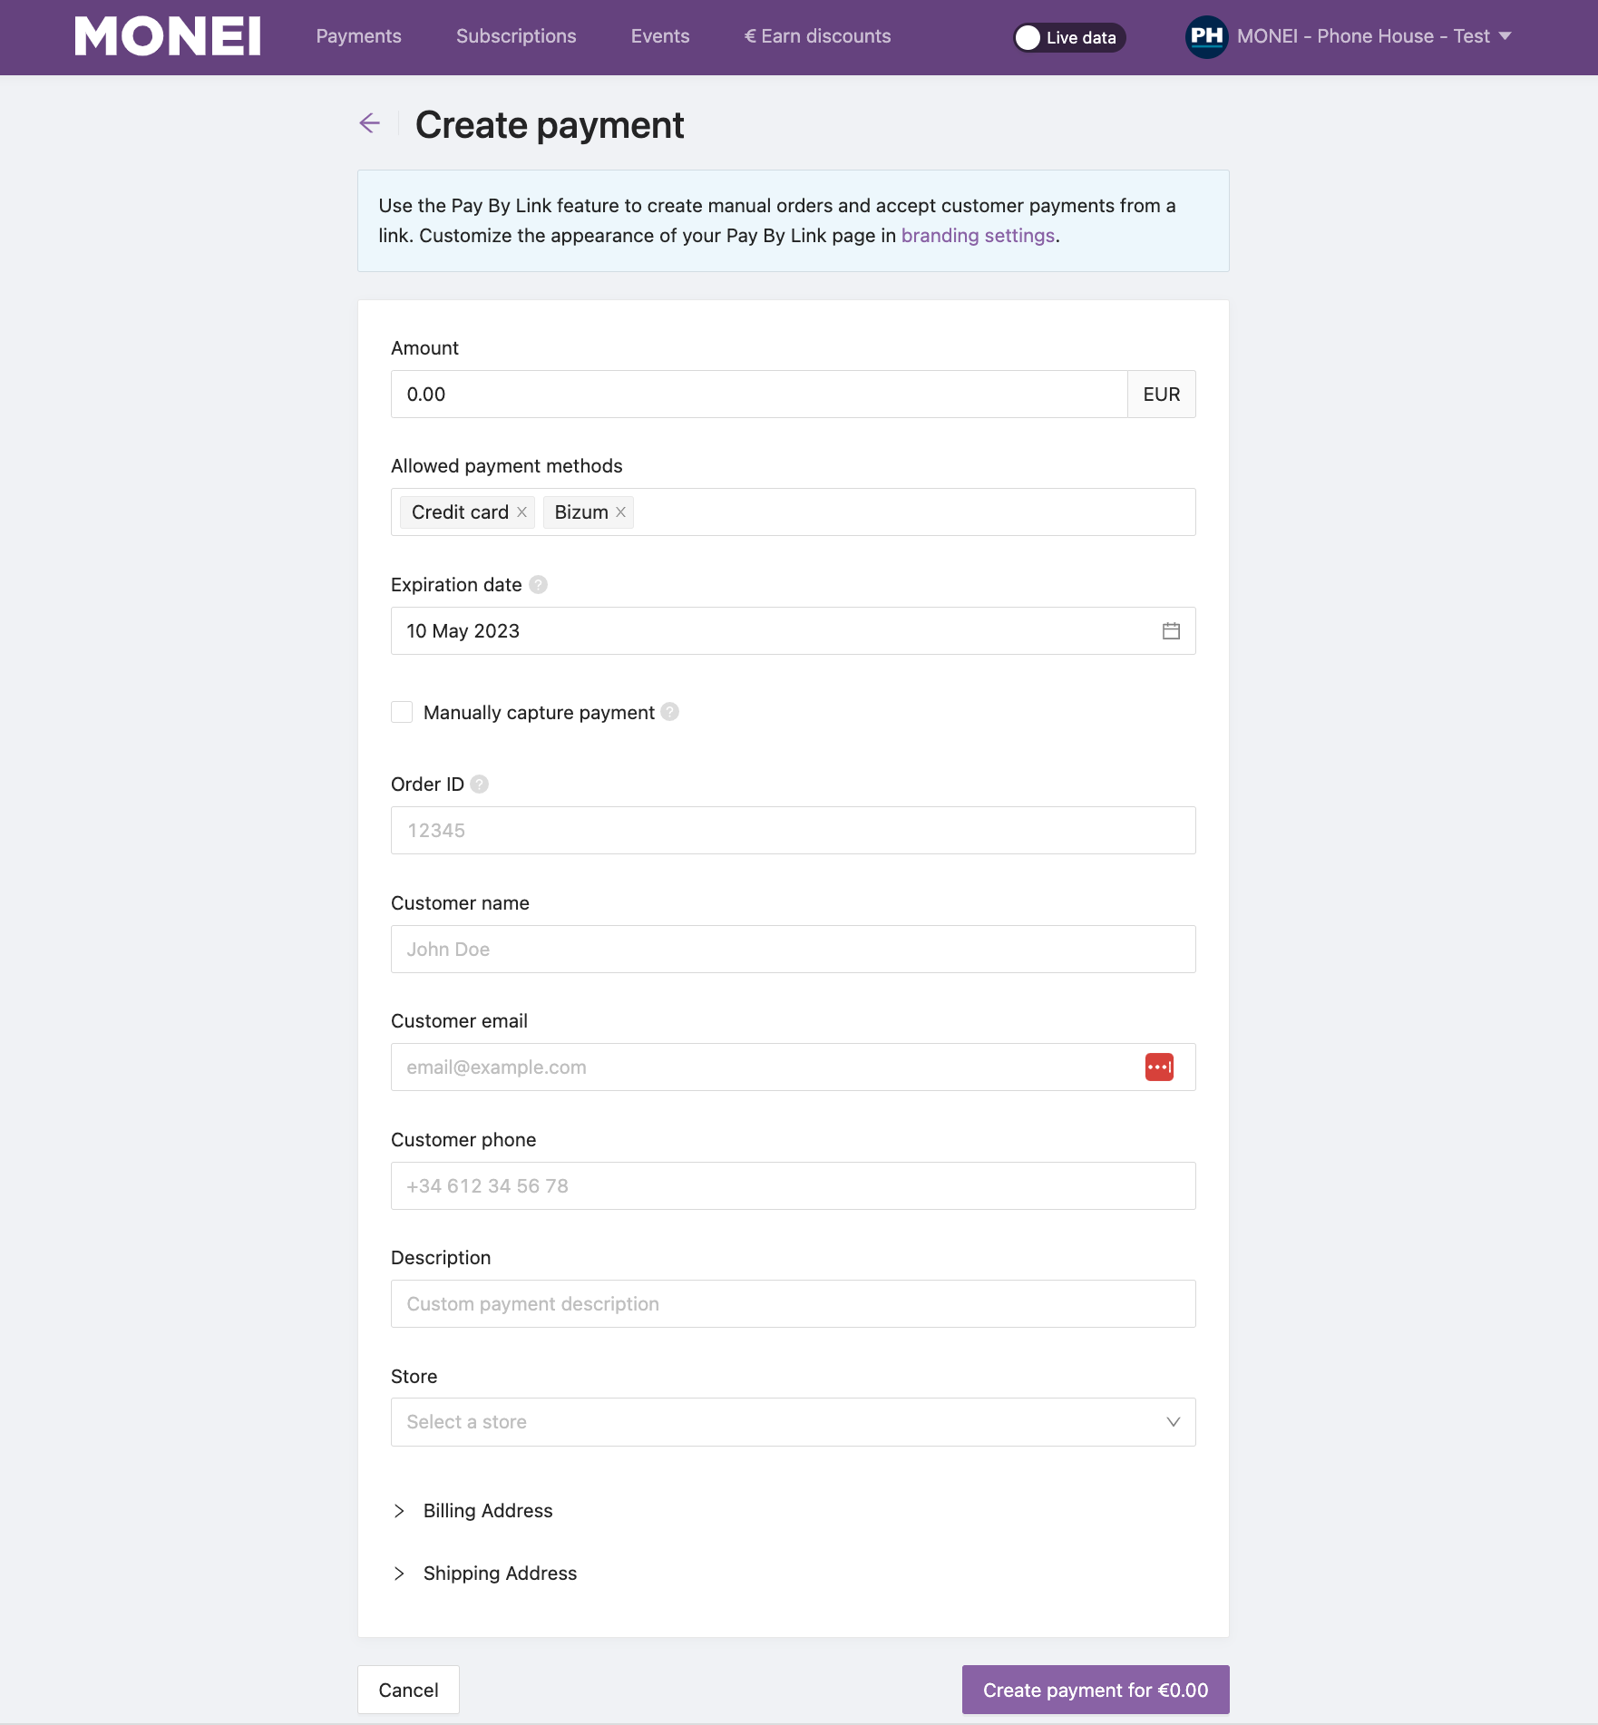The image size is (1598, 1725).
Task: Open the Events menu item
Action: 660,36
